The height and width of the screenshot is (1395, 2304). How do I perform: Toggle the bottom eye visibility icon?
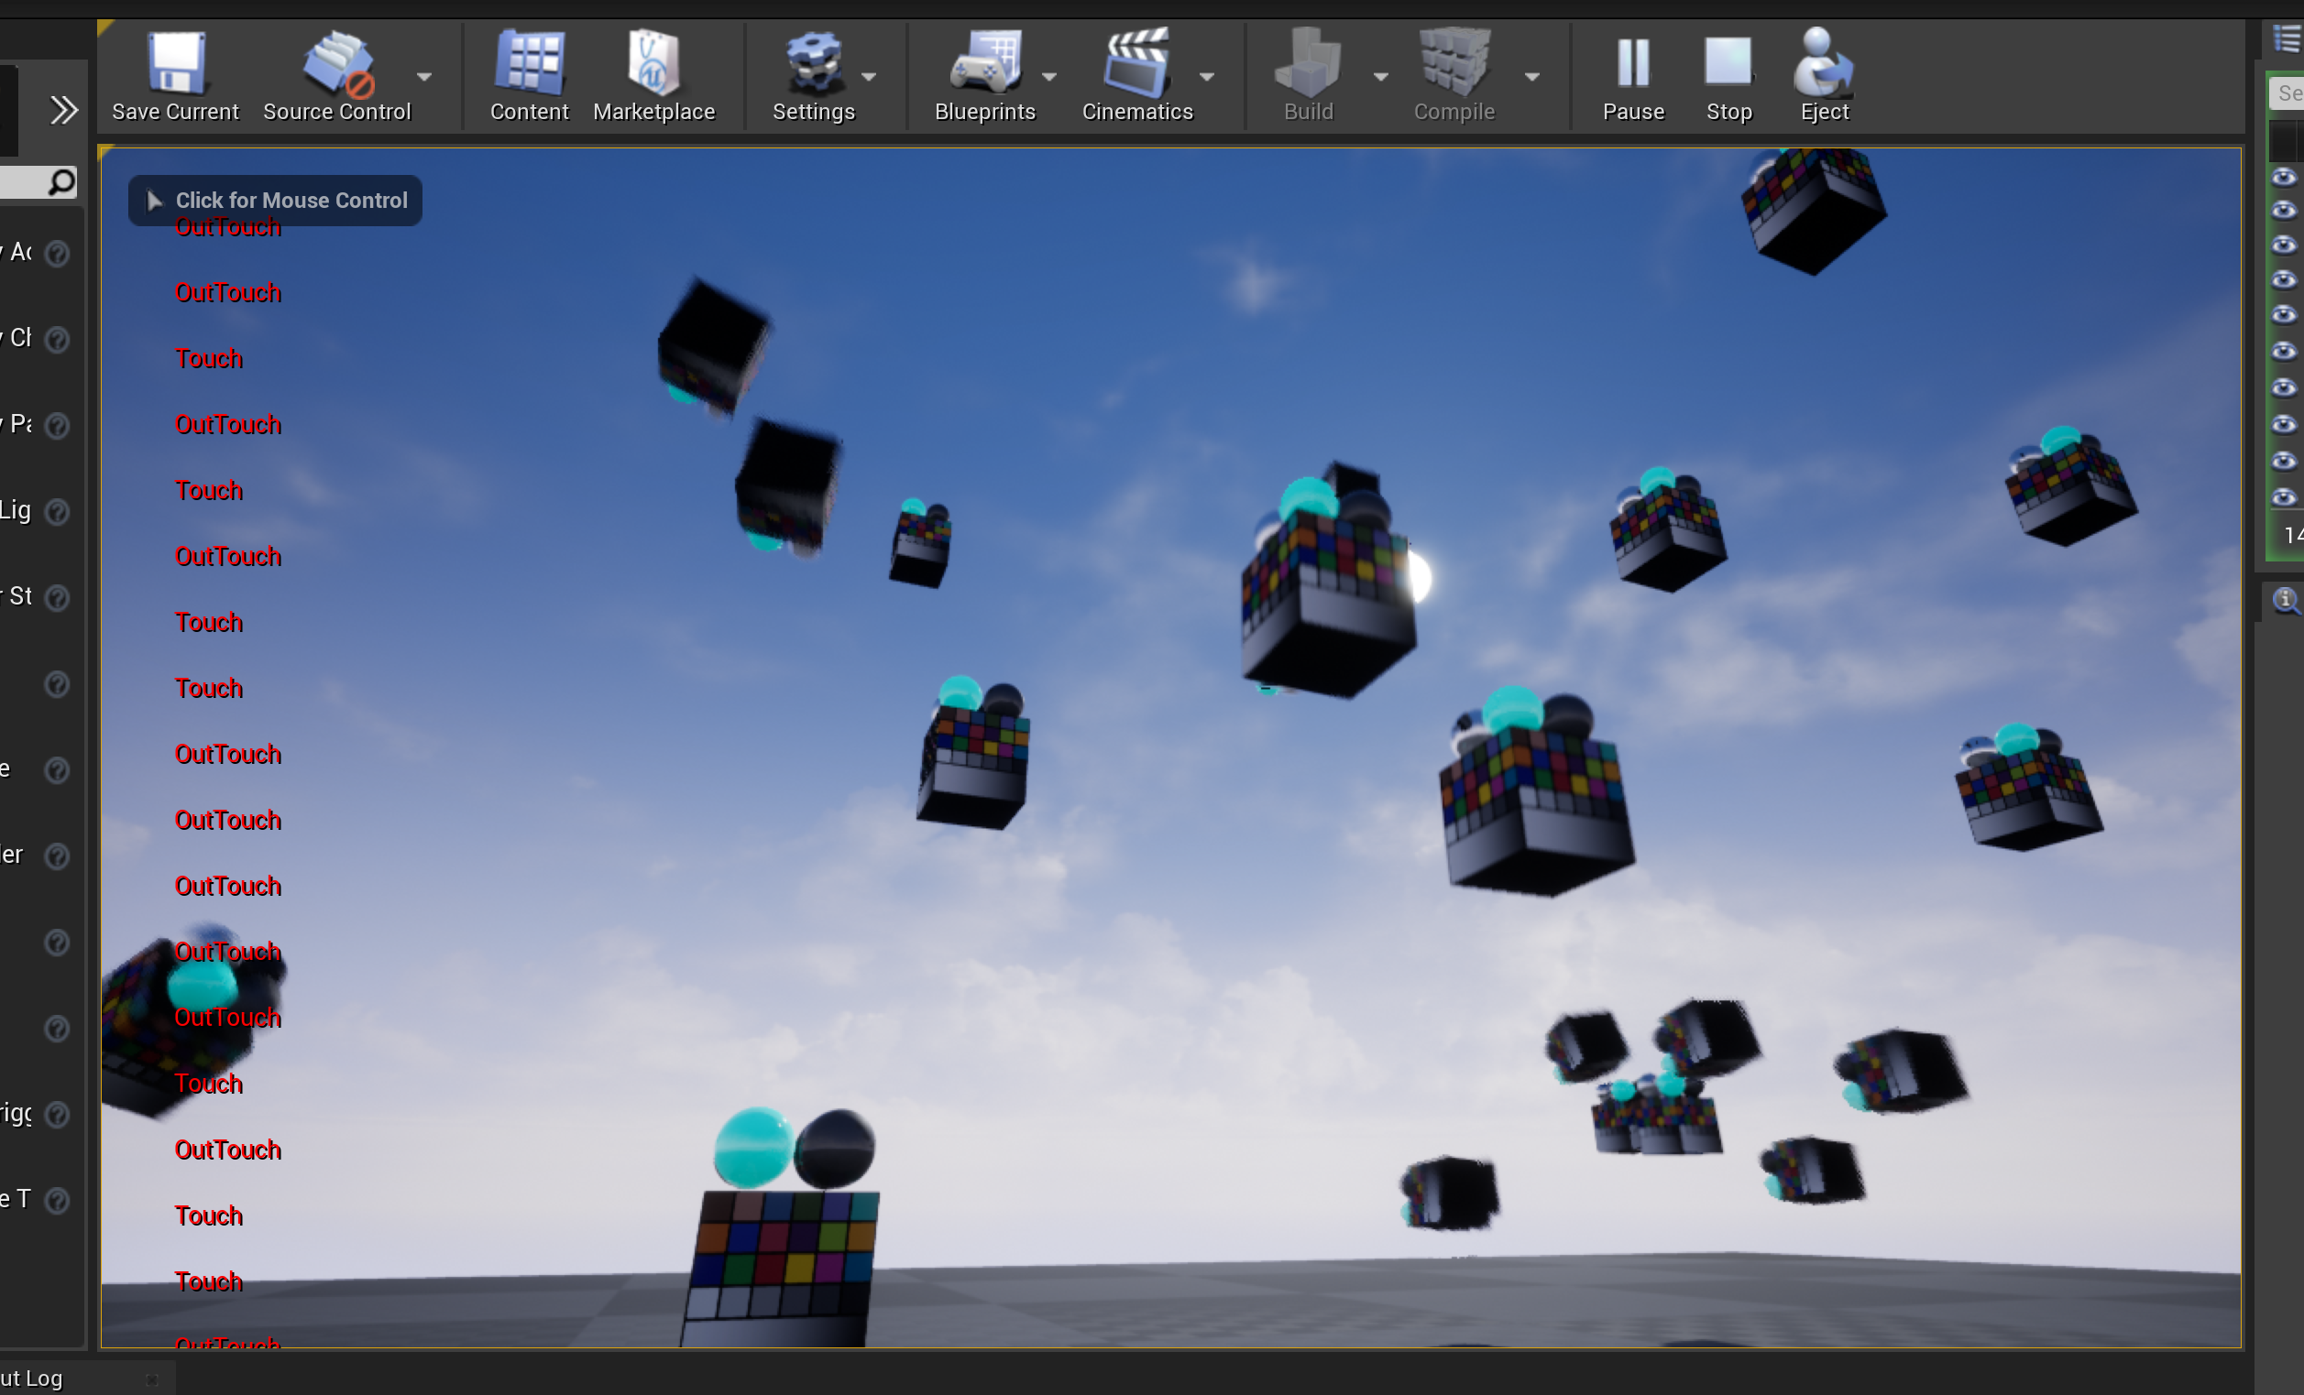[x=2284, y=496]
